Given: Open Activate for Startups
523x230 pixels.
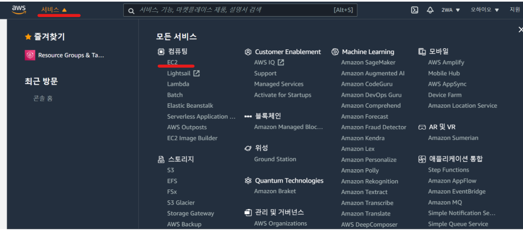Looking at the screenshot, I should (x=283, y=95).
